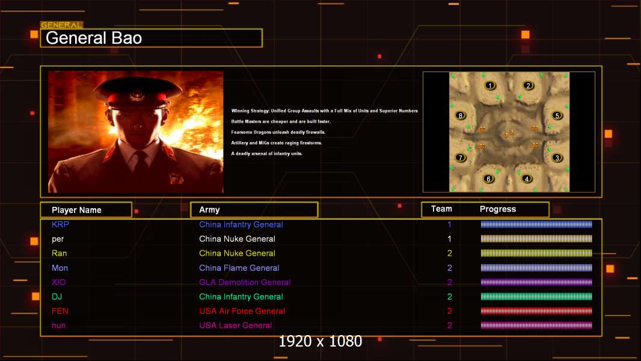The width and height of the screenshot is (641, 361).
Task: Select player name Mon
Action: click(x=60, y=268)
